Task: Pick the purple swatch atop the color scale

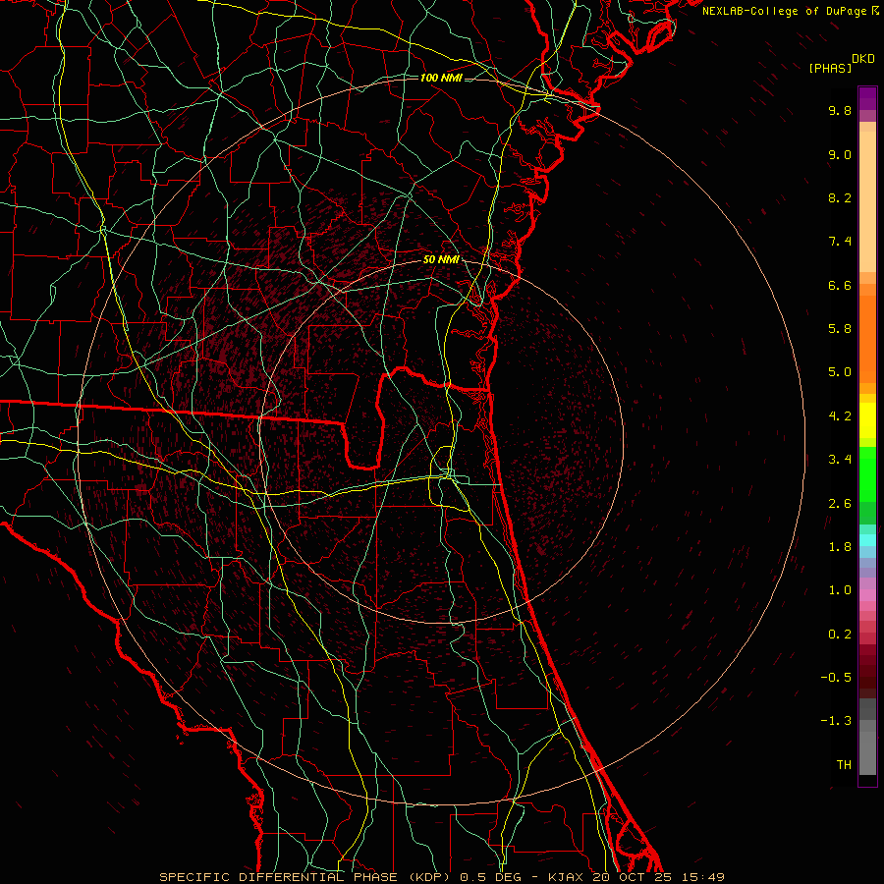Action: tap(867, 98)
